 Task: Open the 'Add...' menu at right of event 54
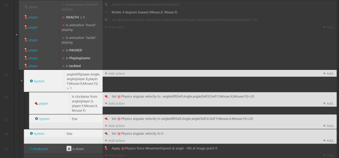pos(329,141)
